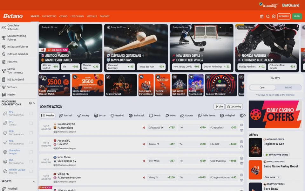305x191 pixels.
Task: Click jersey icon on Galatasaray SK row
Action: pos(241,130)
